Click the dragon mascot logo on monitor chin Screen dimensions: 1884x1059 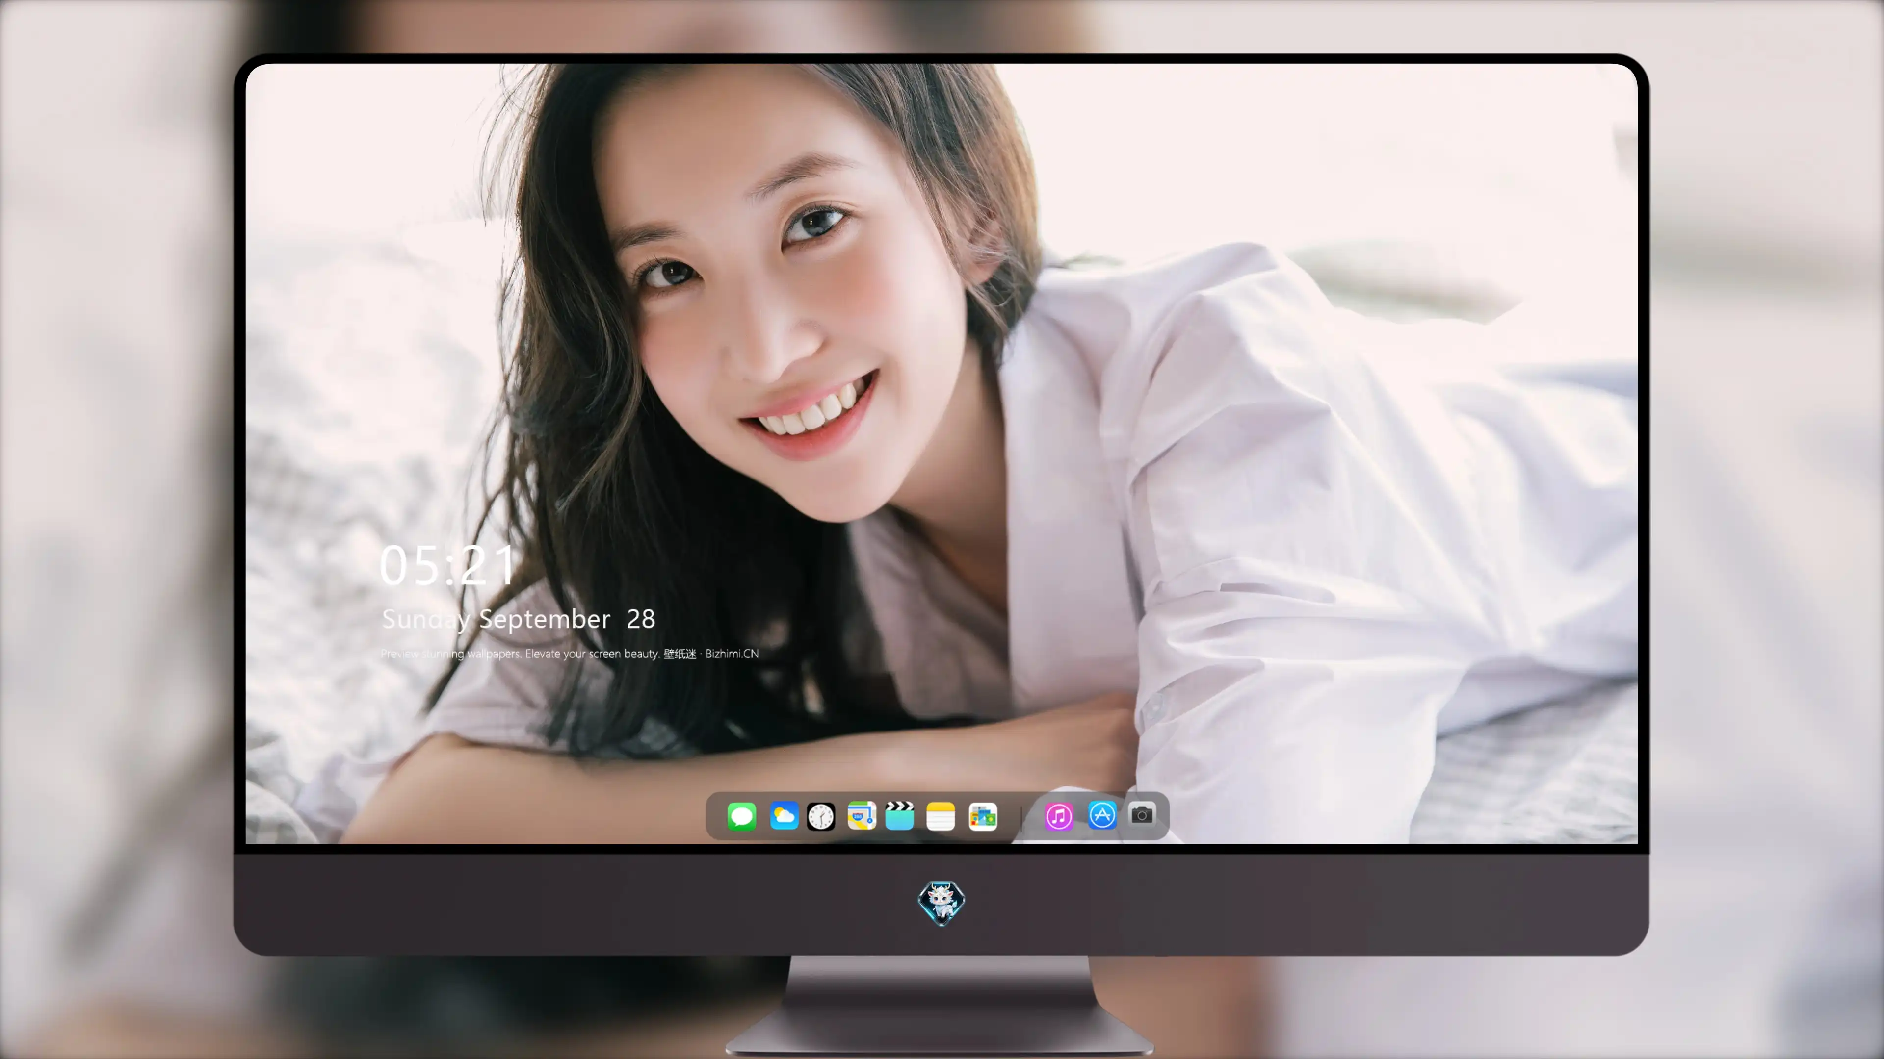tap(942, 903)
